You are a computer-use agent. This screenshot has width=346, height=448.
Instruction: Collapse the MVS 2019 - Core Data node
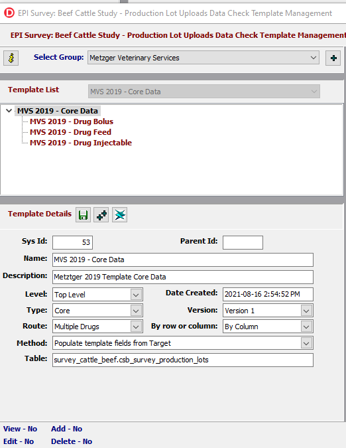pos(9,111)
